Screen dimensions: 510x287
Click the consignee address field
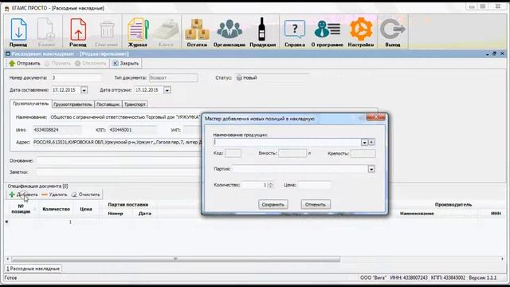tap(117, 142)
